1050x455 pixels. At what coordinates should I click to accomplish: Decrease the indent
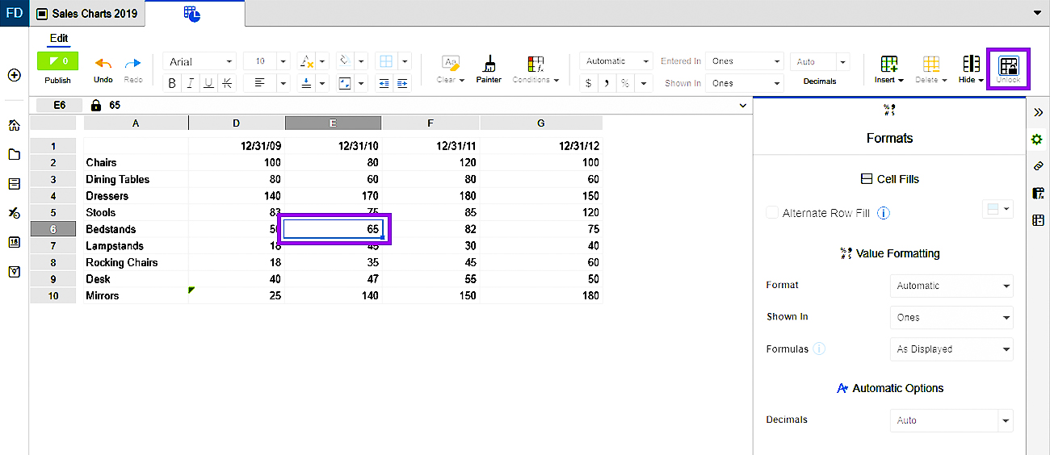tap(384, 83)
